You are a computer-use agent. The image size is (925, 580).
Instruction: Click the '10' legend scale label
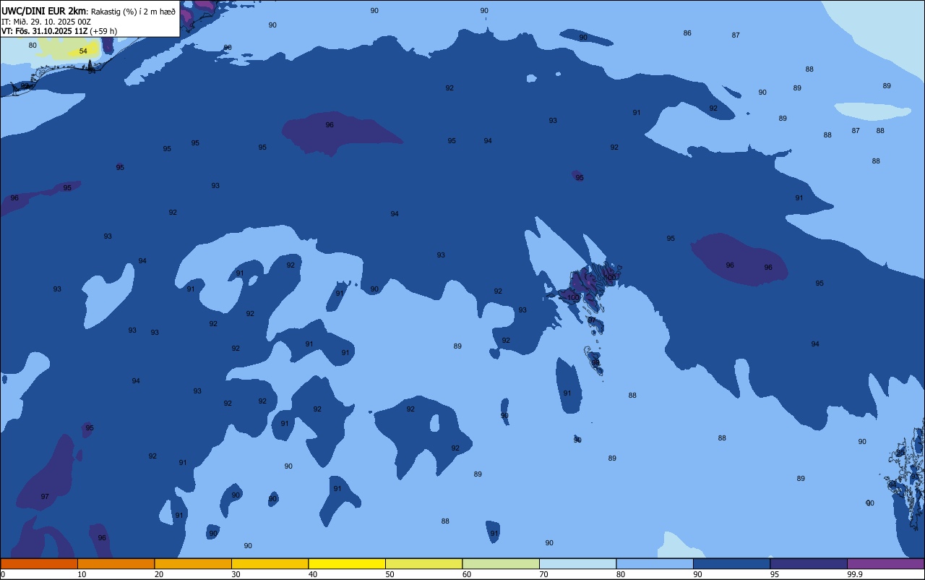(82, 574)
